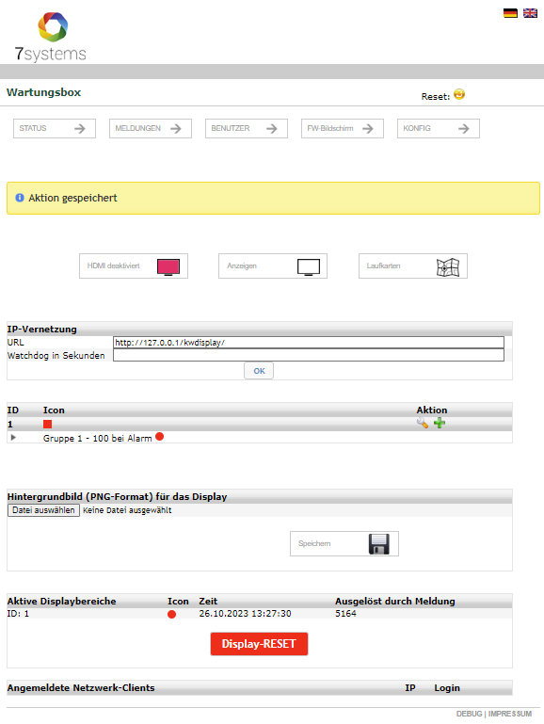Screen dimensions: 544x724
Task: Open the IMPRESSUM link
Action: click(510, 714)
